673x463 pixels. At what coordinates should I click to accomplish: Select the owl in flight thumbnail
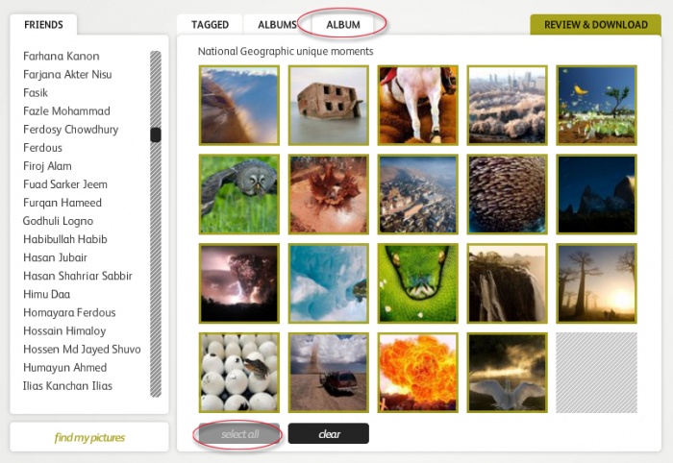[x=239, y=194]
